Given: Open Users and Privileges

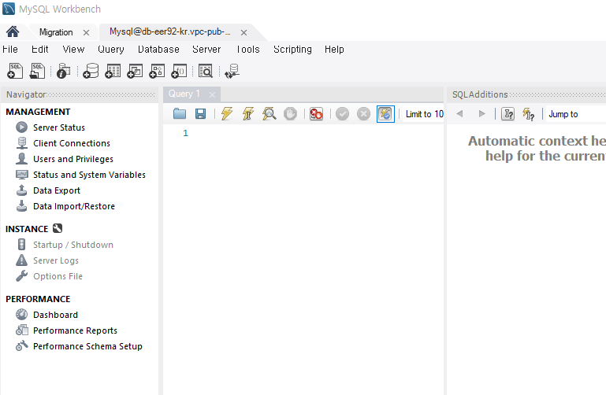Looking at the screenshot, I should click(73, 159).
